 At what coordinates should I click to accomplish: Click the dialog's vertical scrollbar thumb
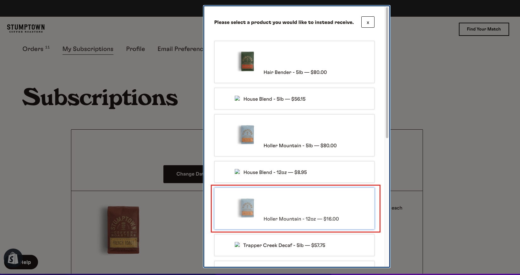click(x=387, y=72)
